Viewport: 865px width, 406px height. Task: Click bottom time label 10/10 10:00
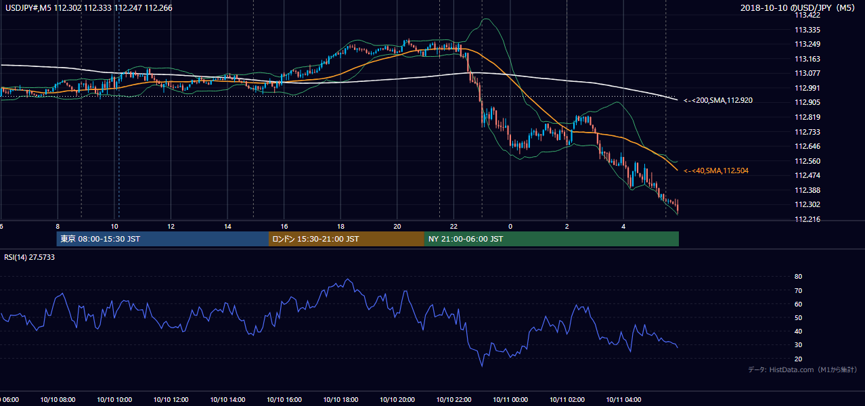click(x=114, y=400)
